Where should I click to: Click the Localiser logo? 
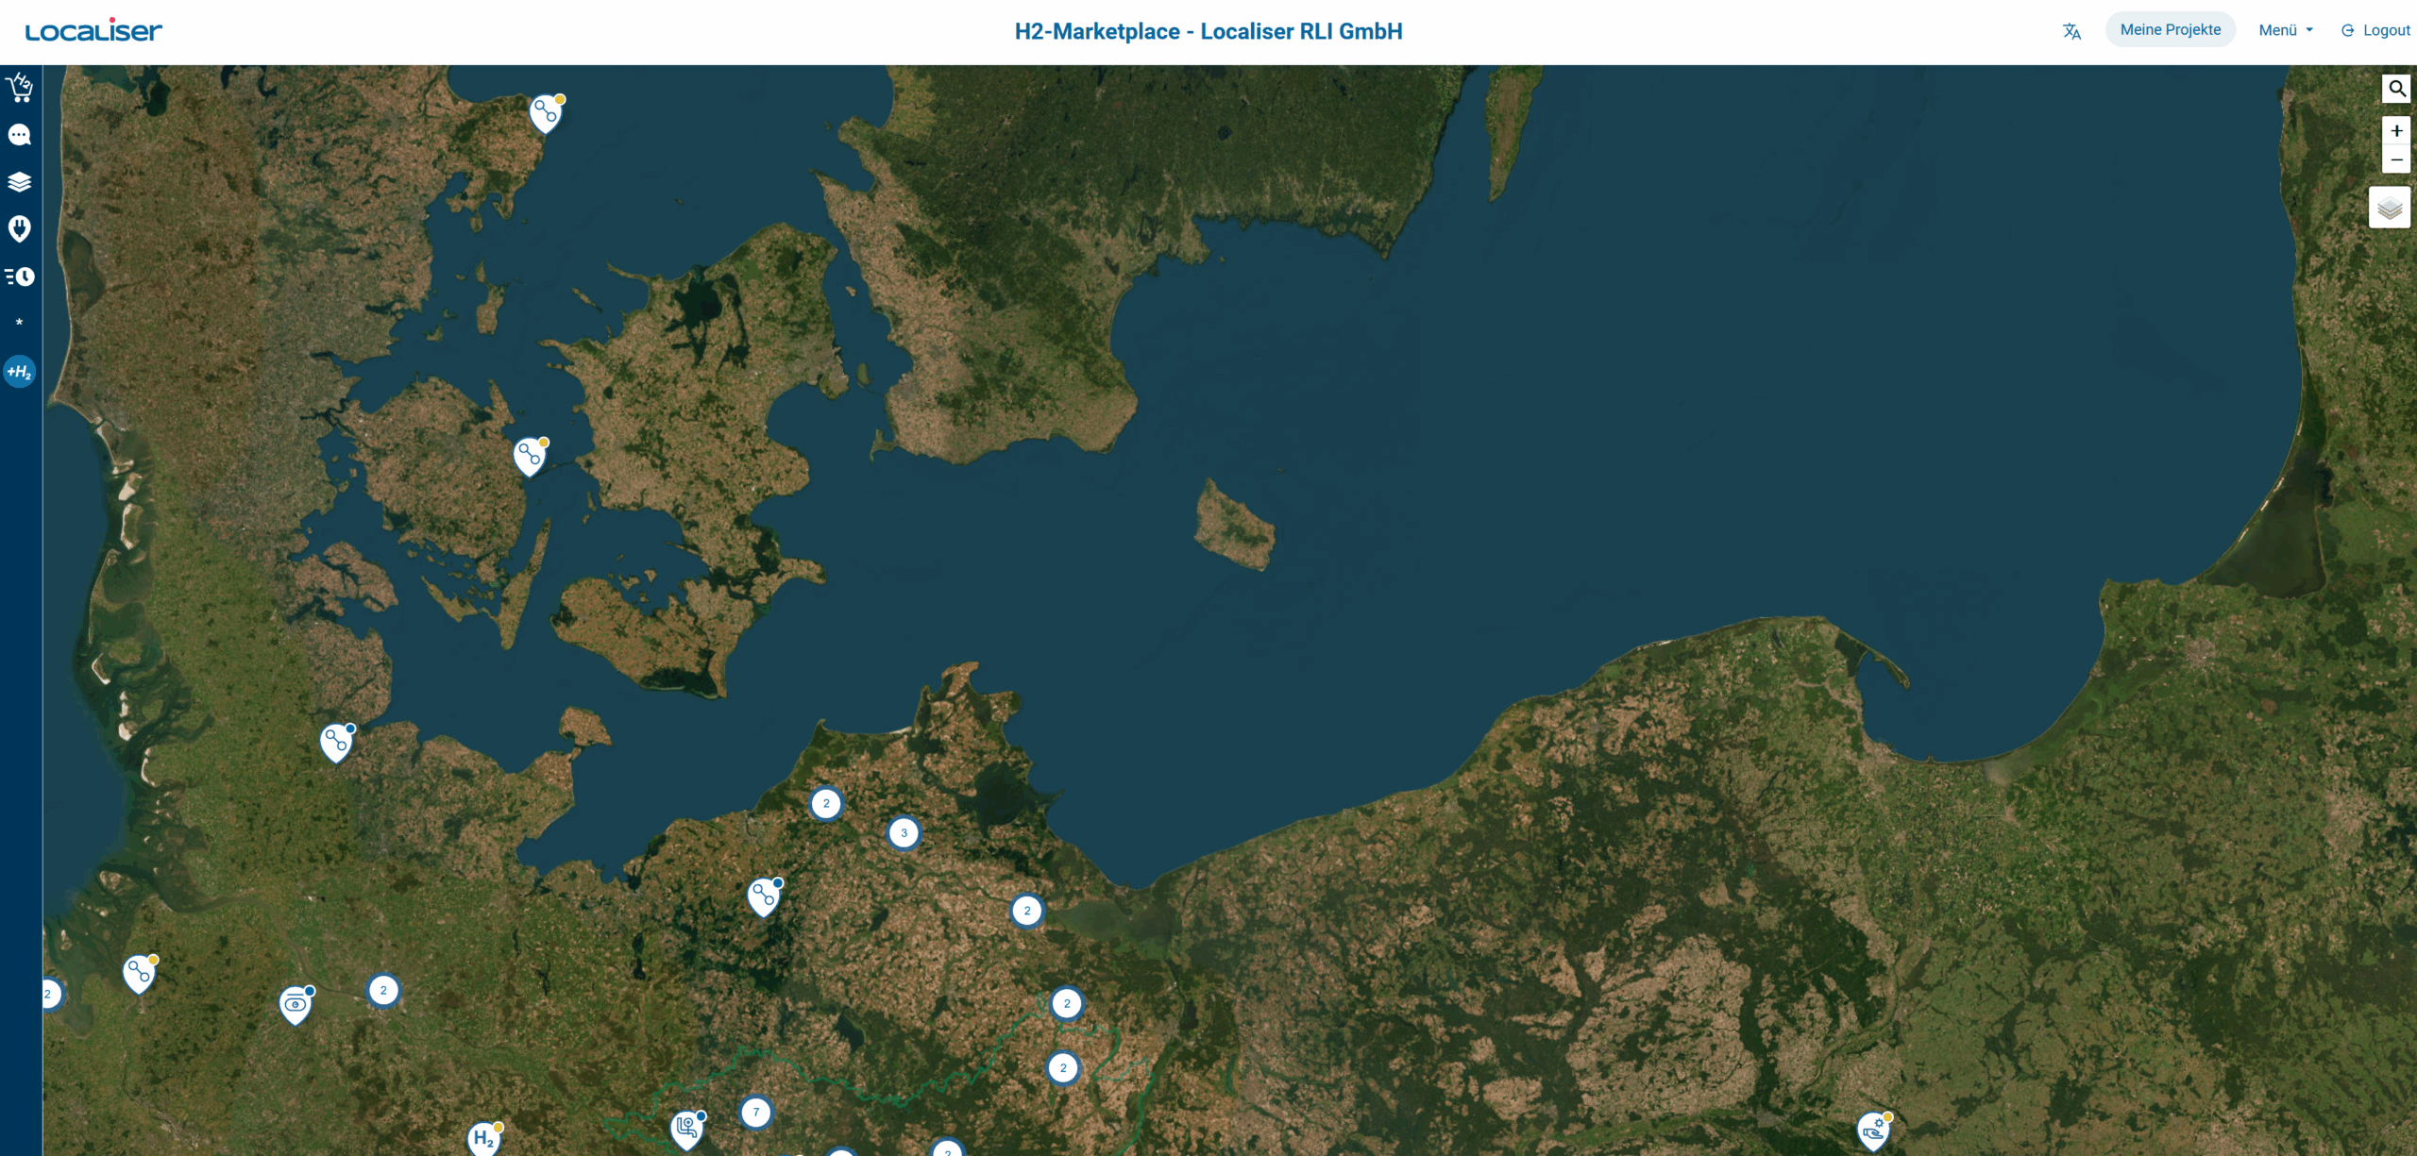tap(93, 31)
